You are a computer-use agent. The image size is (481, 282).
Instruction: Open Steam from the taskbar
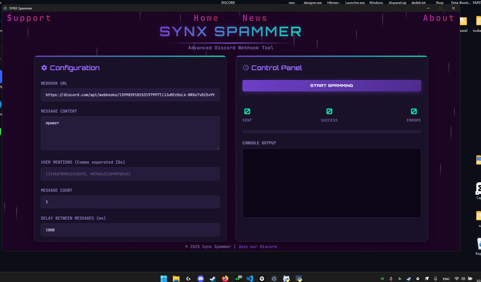click(x=213, y=279)
